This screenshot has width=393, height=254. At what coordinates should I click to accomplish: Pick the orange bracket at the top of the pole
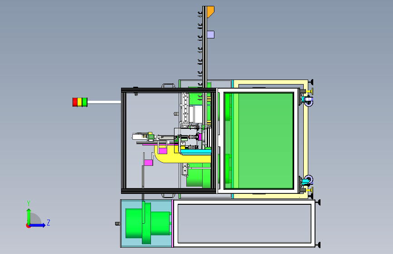[210, 12]
